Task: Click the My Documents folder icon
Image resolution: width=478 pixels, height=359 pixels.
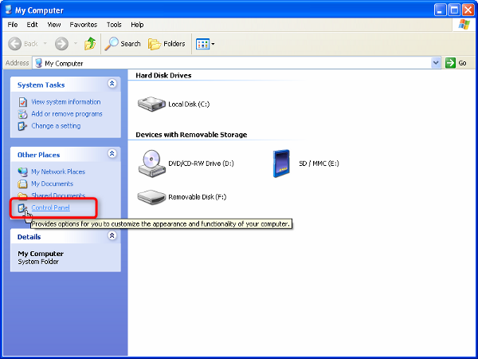Action: [22, 183]
